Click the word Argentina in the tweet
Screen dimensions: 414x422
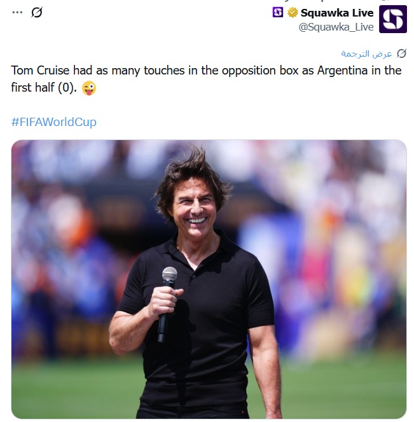(343, 71)
